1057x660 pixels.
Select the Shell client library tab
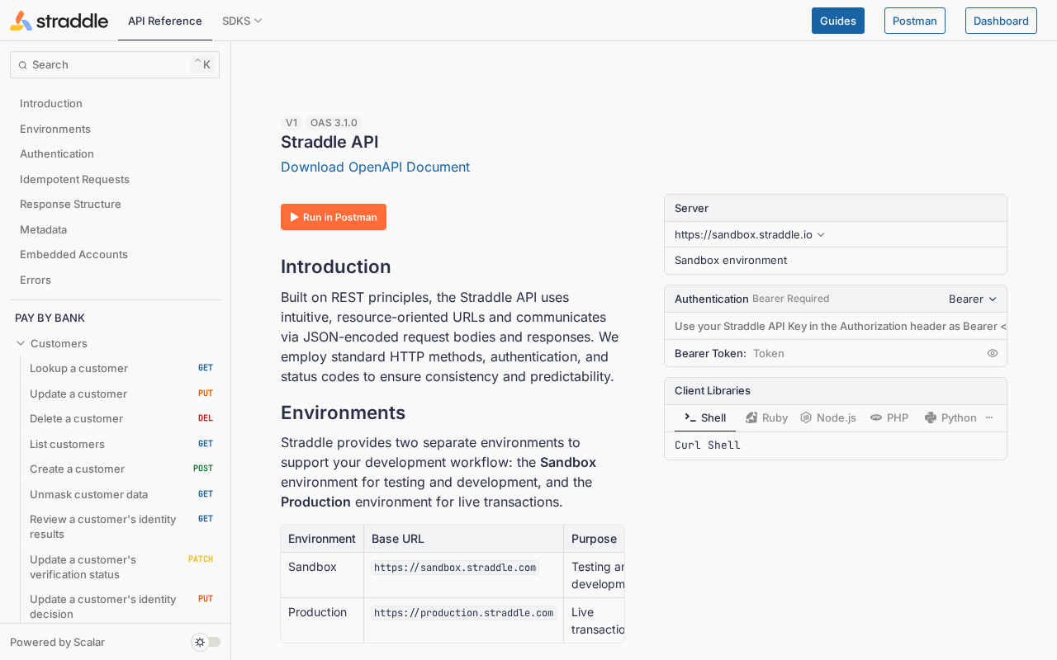pos(705,418)
